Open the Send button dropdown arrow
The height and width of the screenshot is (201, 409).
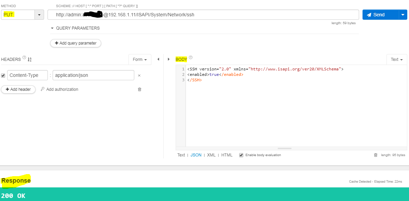point(403,15)
